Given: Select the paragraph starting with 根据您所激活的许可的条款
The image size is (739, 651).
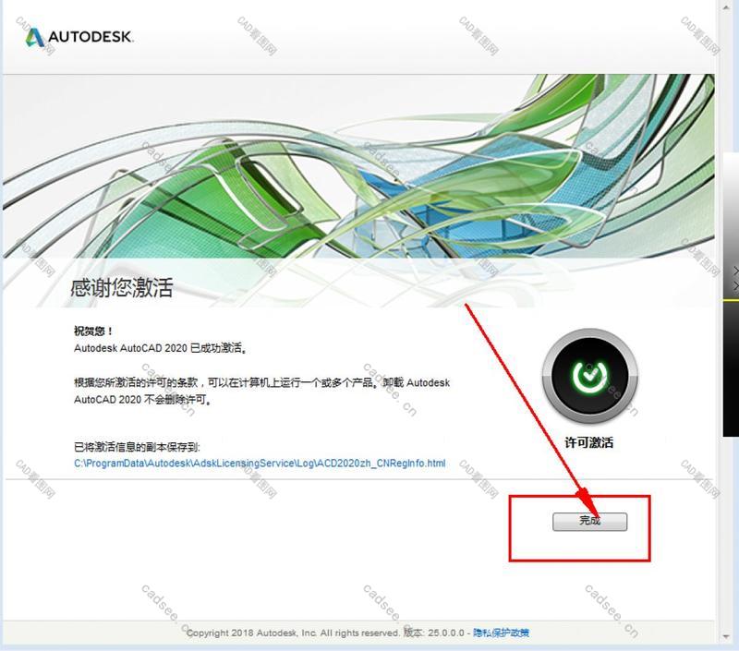Looking at the screenshot, I should pyautogui.click(x=262, y=391).
